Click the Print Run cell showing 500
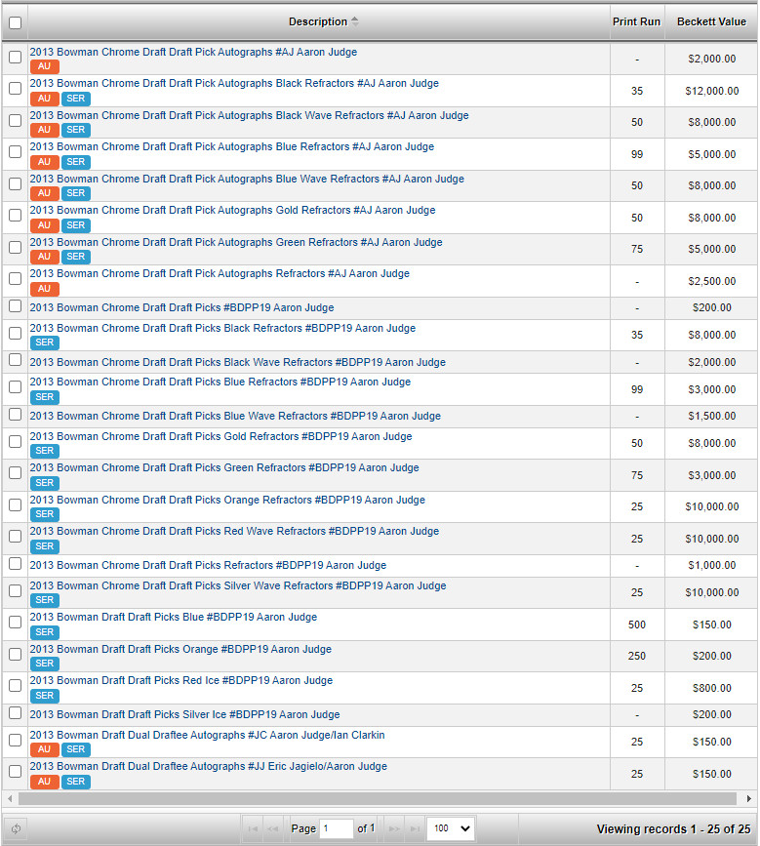Image resolution: width=760 pixels, height=846 pixels. [x=636, y=624]
